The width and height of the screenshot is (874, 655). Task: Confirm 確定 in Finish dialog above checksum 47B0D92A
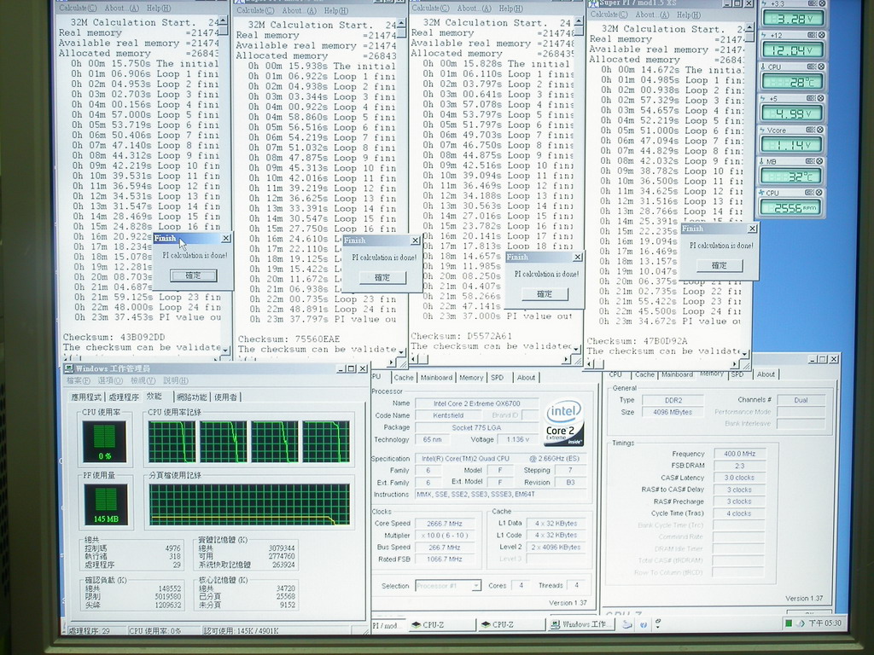coord(719,266)
